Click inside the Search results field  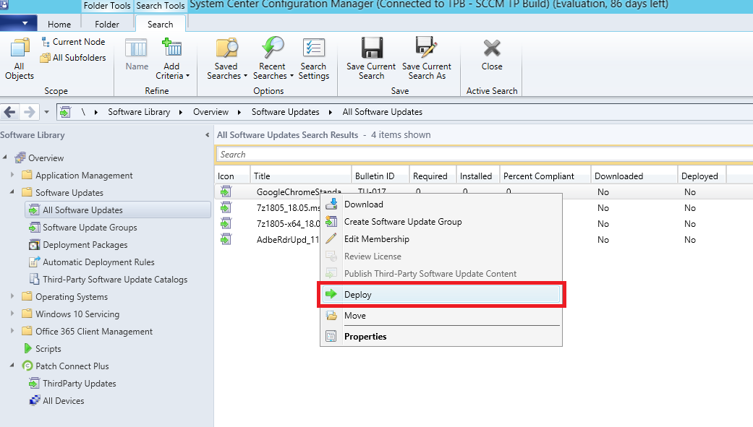[x=484, y=155]
